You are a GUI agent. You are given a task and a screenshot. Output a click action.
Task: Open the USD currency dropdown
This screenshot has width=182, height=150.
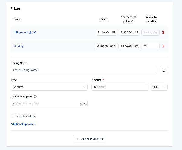159,87
